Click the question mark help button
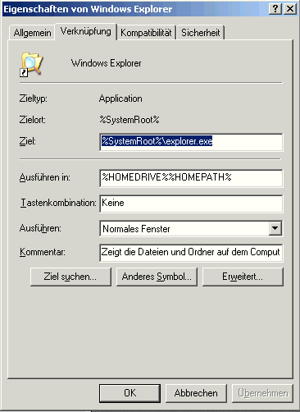This screenshot has height=412, width=300. pyautogui.click(x=275, y=9)
